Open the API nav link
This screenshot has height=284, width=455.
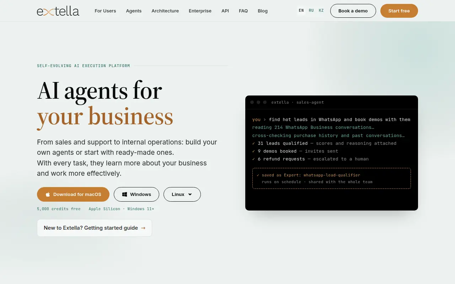pyautogui.click(x=225, y=11)
